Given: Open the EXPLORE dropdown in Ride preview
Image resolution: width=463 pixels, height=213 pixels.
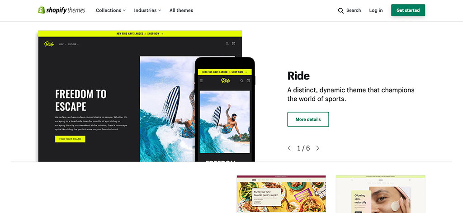Looking at the screenshot, I should (74, 44).
